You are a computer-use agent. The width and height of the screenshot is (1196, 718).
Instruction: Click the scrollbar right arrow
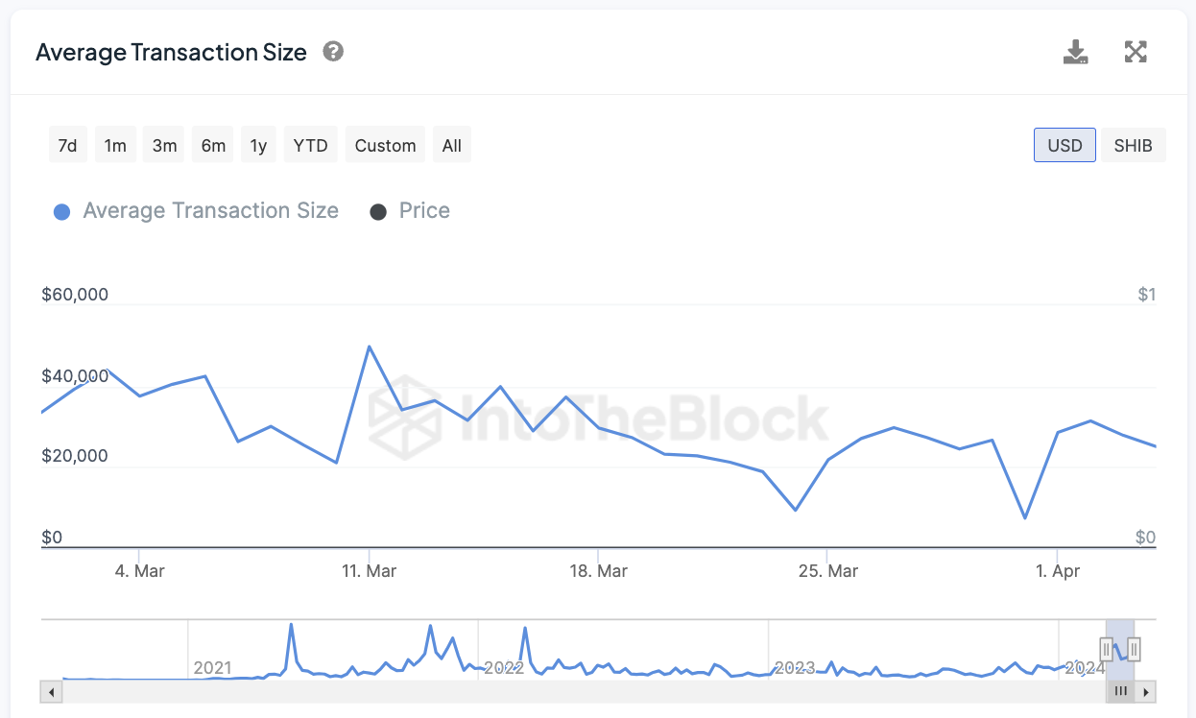pos(1148,691)
